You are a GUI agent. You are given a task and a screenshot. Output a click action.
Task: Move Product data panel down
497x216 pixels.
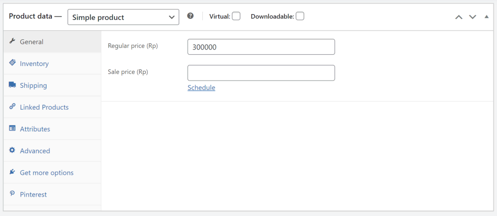point(473,17)
